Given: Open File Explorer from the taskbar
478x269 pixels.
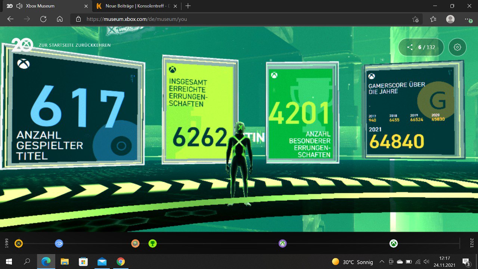Looking at the screenshot, I should click(x=65, y=262).
